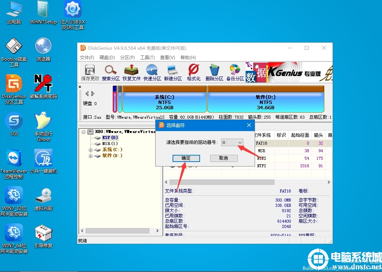Image resolution: width=382 pixels, height=272 pixels.
Task: Open DiskGenius分区工具 desktop icon
Action: pyautogui.click(x=14, y=90)
